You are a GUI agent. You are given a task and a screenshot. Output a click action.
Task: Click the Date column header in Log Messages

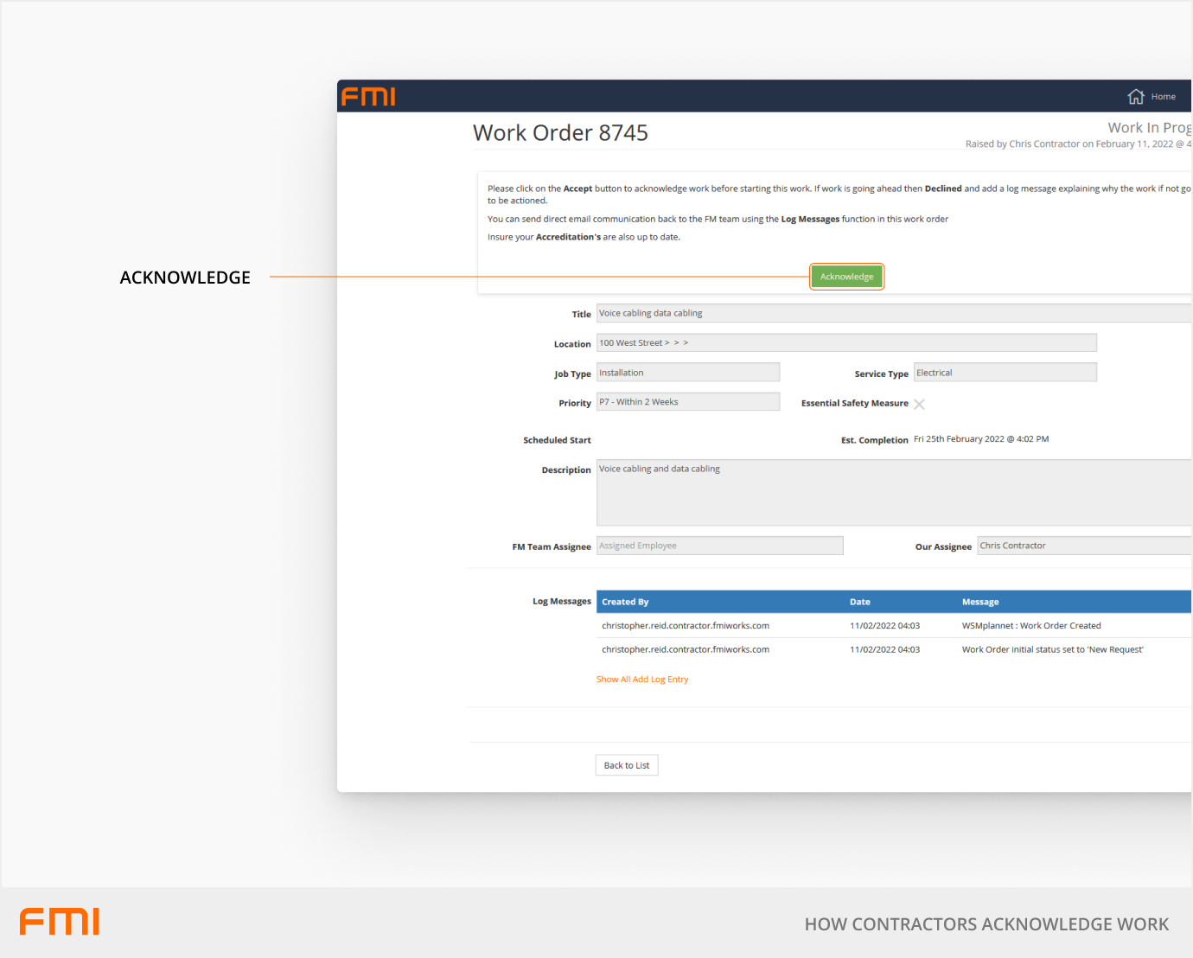click(x=859, y=602)
